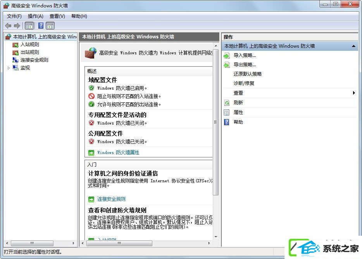The image size is (362, 259).
Task: Click the 域配置文件 heading
Action: pos(102,80)
